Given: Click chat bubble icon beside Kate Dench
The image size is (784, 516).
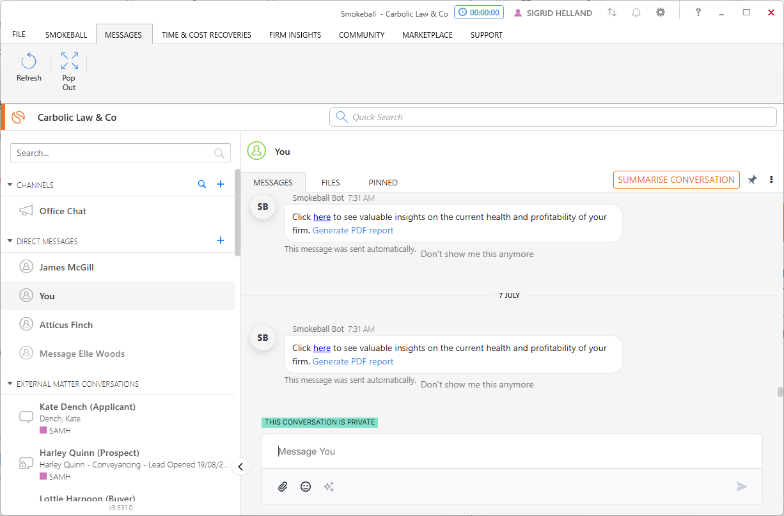Looking at the screenshot, I should pyautogui.click(x=26, y=417).
